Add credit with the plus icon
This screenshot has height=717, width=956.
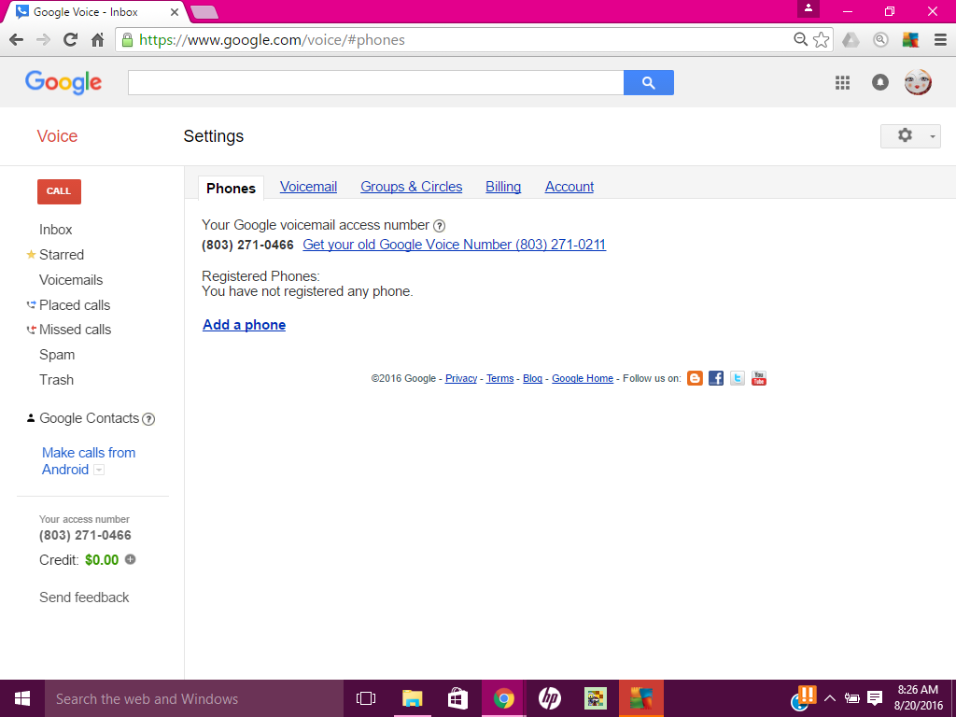[x=131, y=559]
